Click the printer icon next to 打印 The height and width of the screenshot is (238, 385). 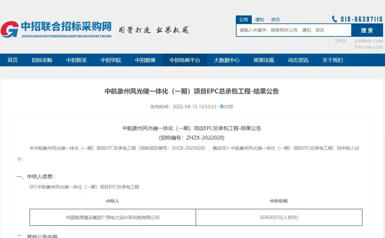pos(222,107)
